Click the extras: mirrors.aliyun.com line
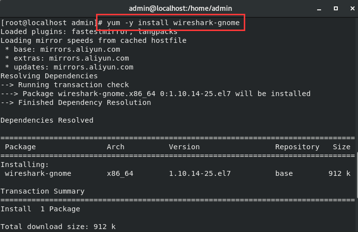Screen dimensions: 358x232 67,58
